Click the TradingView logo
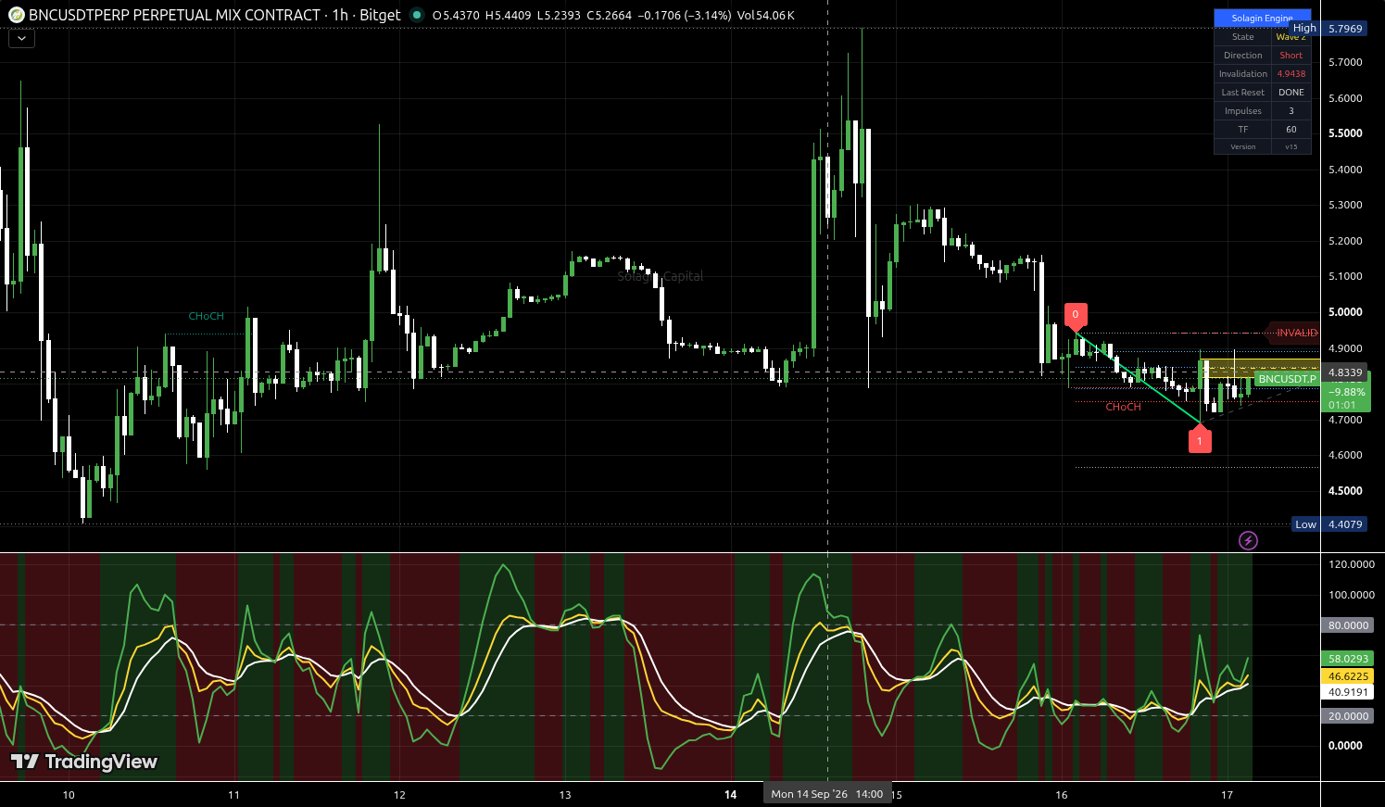The width and height of the screenshot is (1385, 807). pos(84,762)
